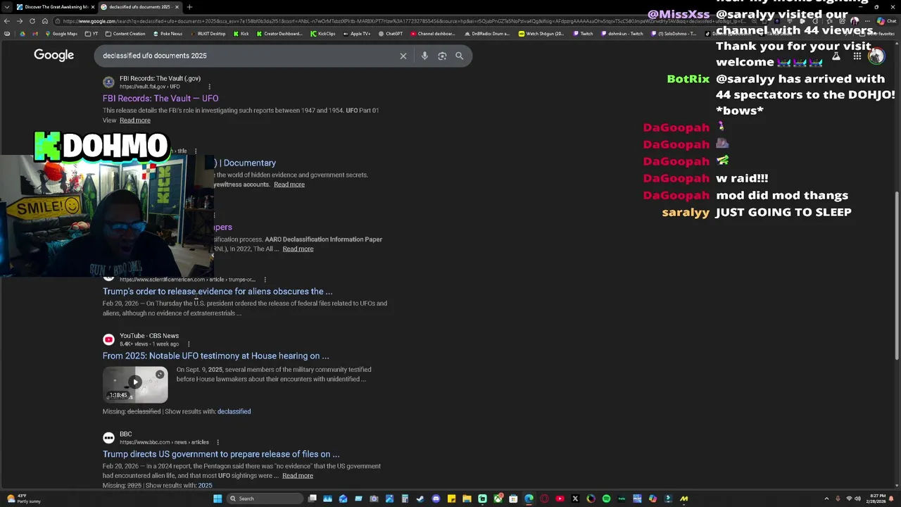Open a new browser tab
901x507 pixels.
pos(189,7)
